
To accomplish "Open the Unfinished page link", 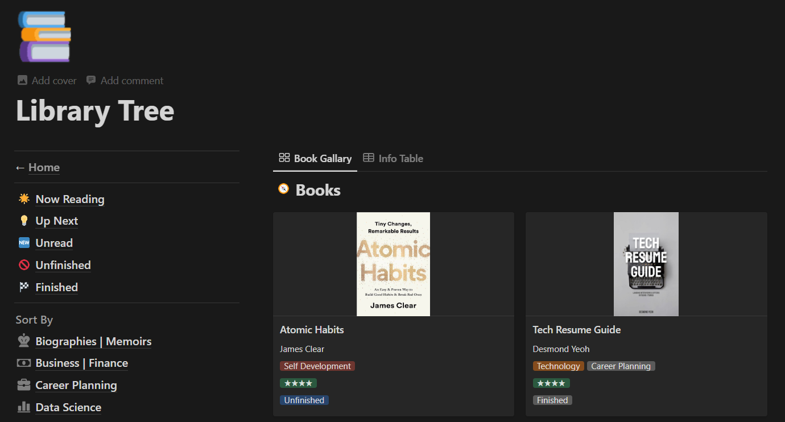I will pos(63,265).
